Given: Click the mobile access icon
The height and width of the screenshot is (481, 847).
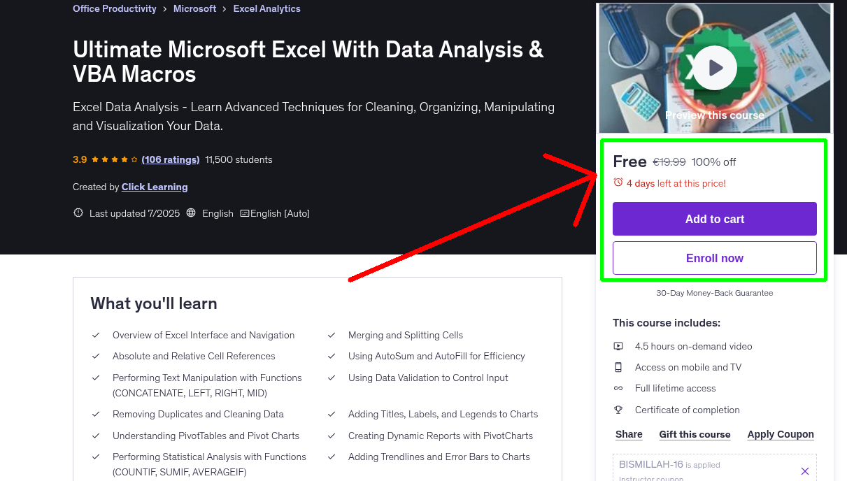Looking at the screenshot, I should point(618,367).
